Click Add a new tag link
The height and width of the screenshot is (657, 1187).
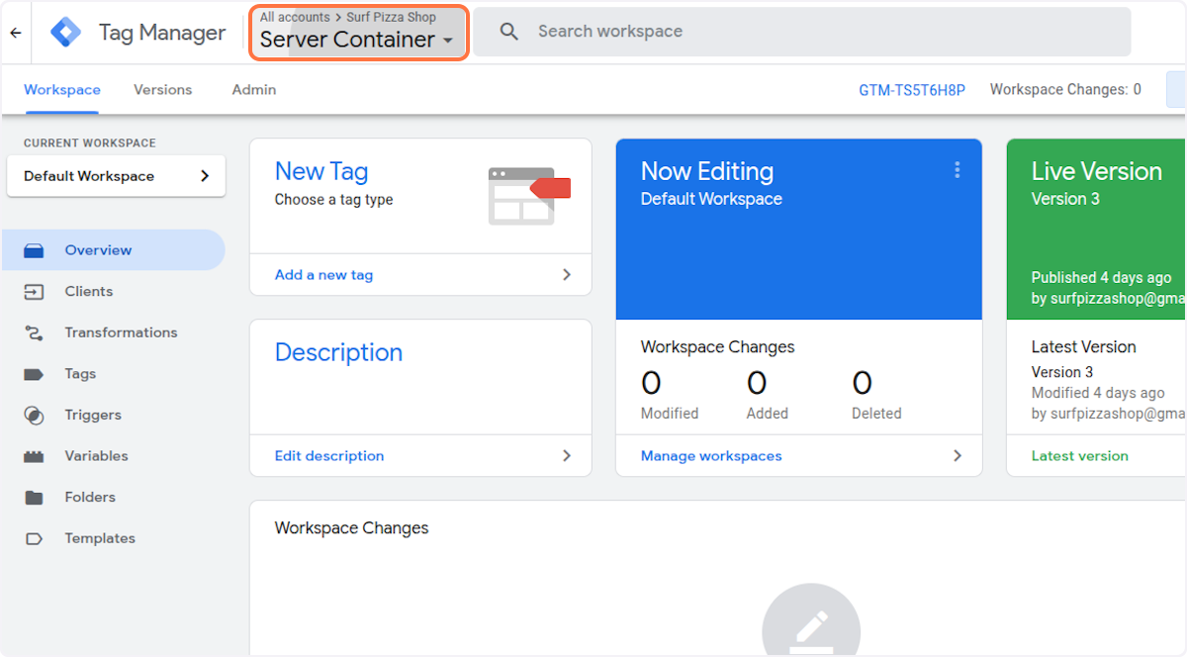(323, 275)
